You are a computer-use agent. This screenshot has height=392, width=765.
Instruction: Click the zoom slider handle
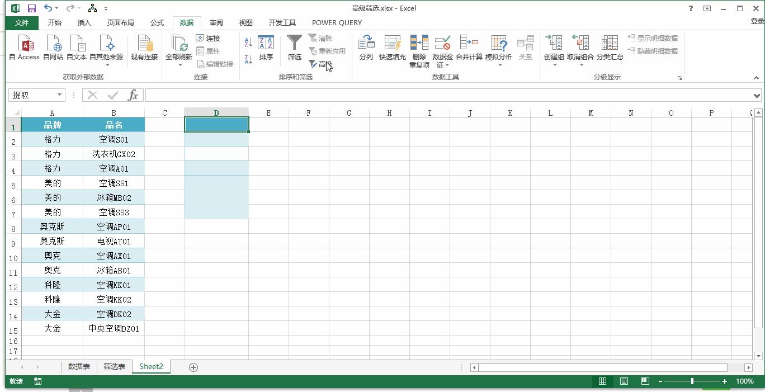pos(692,381)
